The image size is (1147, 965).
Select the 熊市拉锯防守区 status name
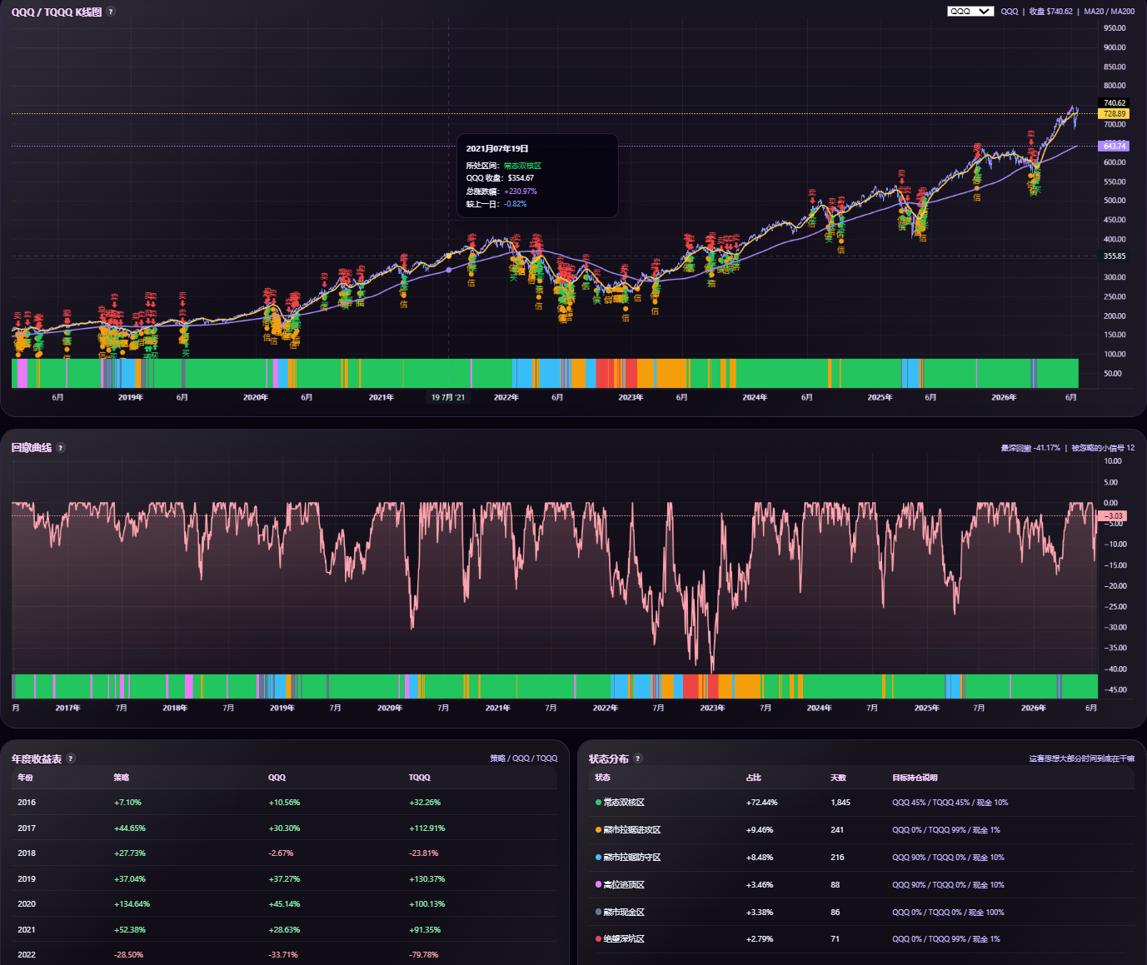[632, 858]
